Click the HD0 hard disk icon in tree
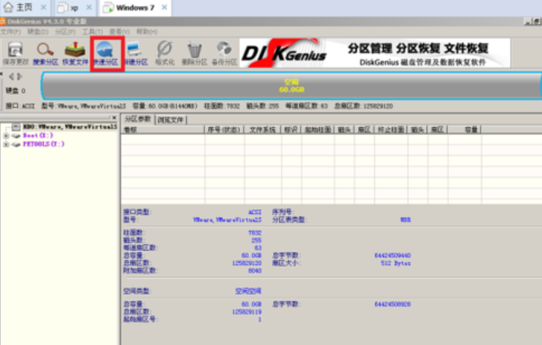The width and height of the screenshot is (542, 345). [16, 127]
